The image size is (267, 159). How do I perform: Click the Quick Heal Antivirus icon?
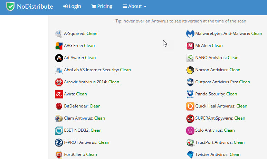[190, 106]
